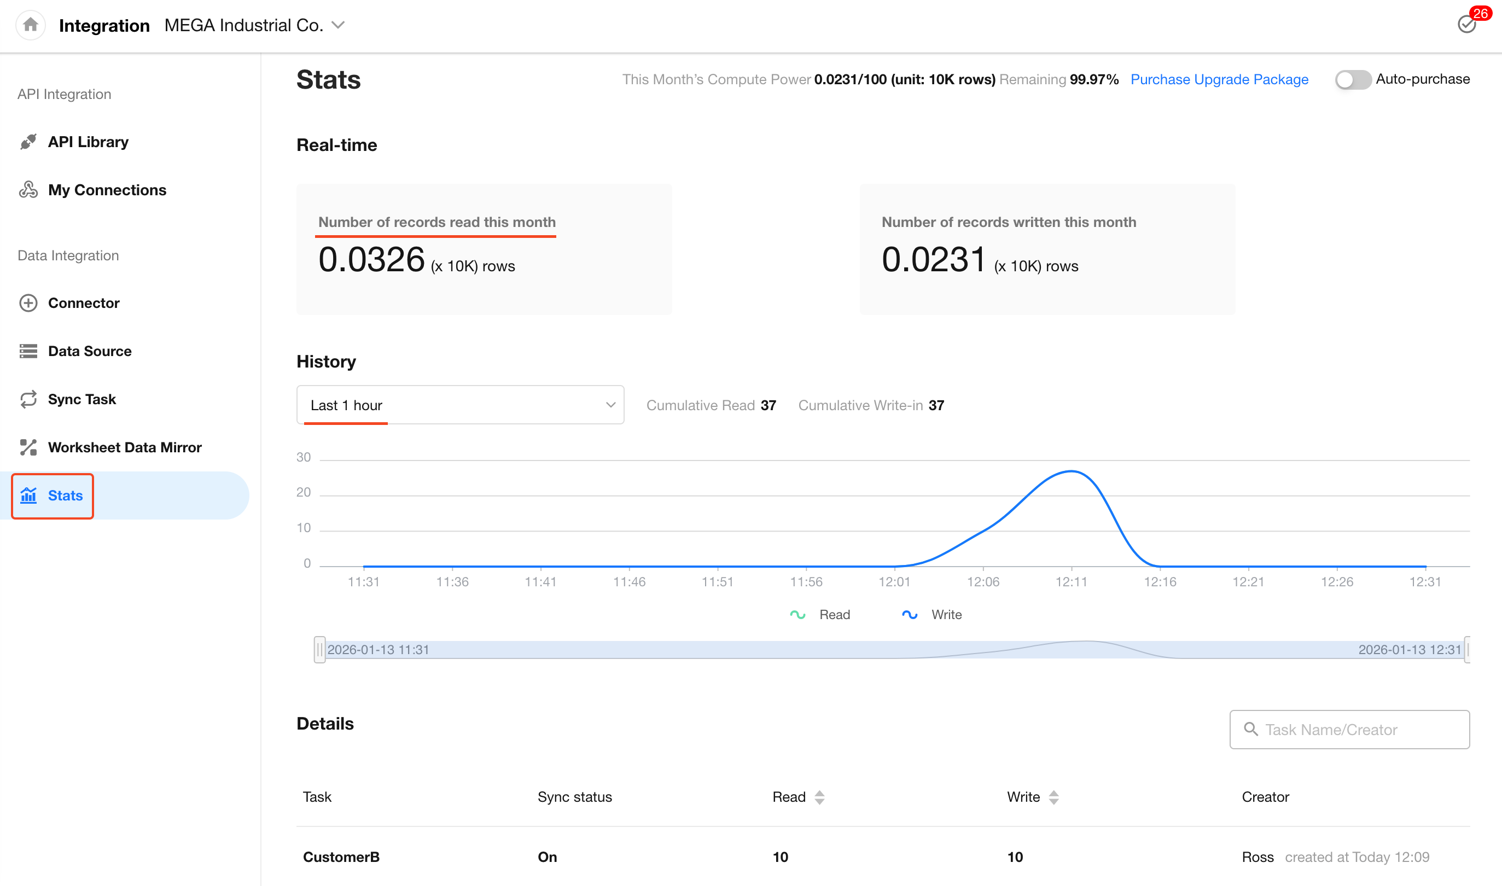
Task: Open the Last 1 hour time range dropdown
Action: coord(459,405)
